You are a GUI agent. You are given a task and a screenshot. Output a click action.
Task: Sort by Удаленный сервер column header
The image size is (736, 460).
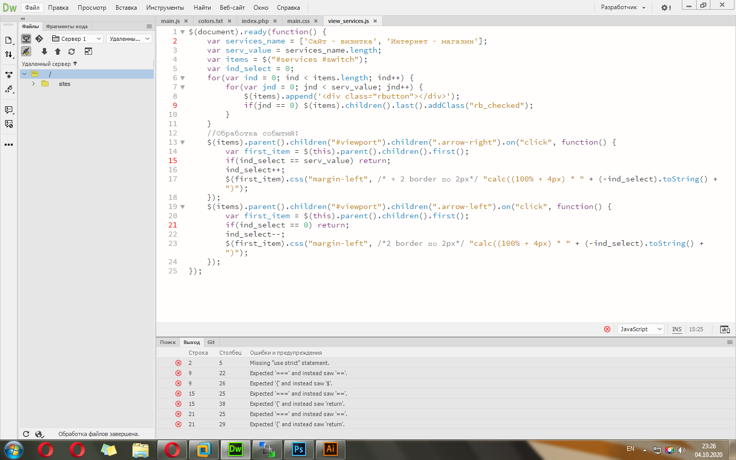[50, 64]
